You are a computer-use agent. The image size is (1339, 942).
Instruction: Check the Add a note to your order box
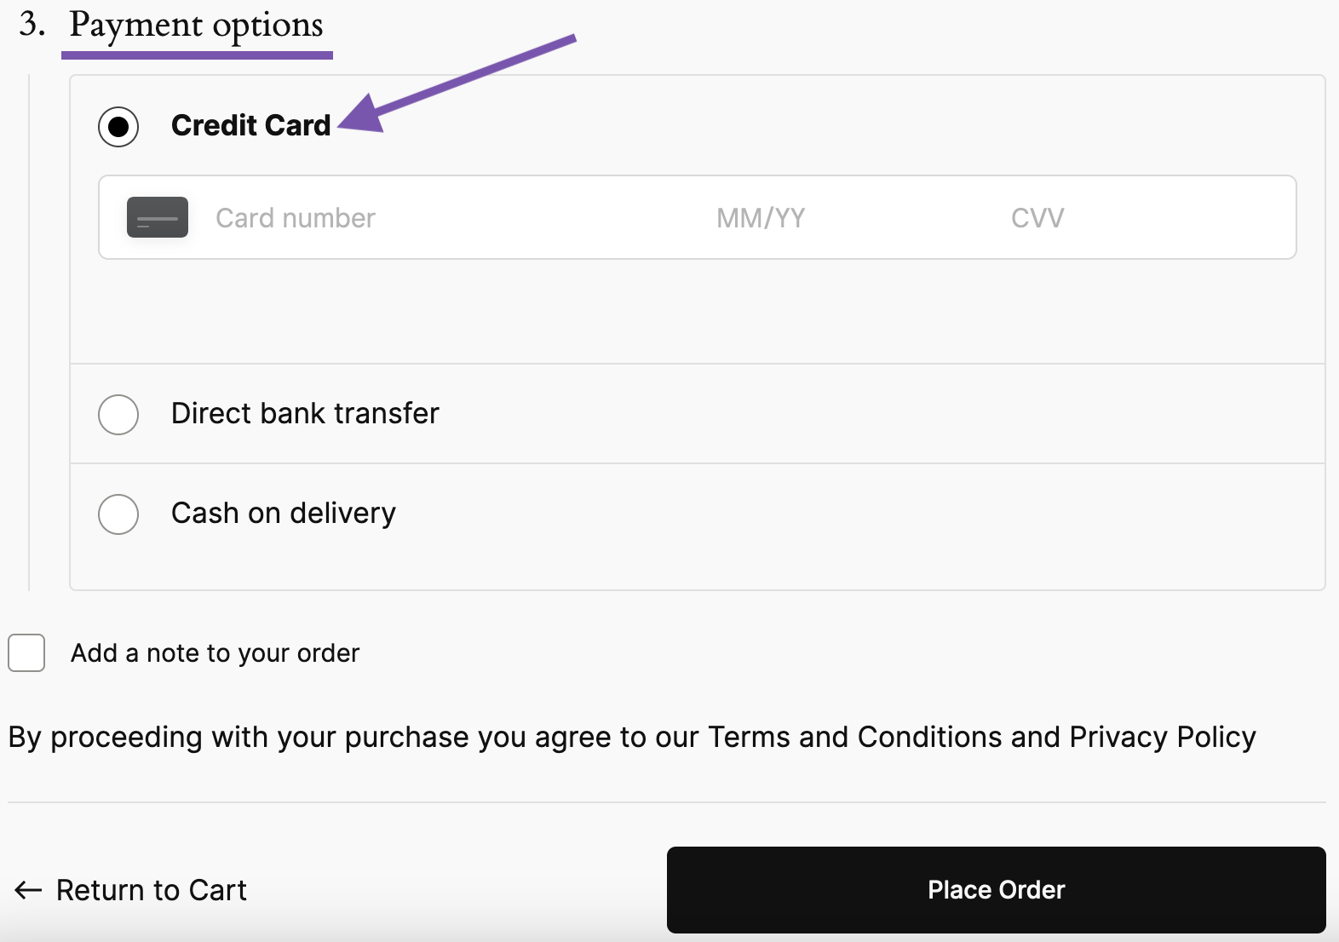click(x=26, y=652)
